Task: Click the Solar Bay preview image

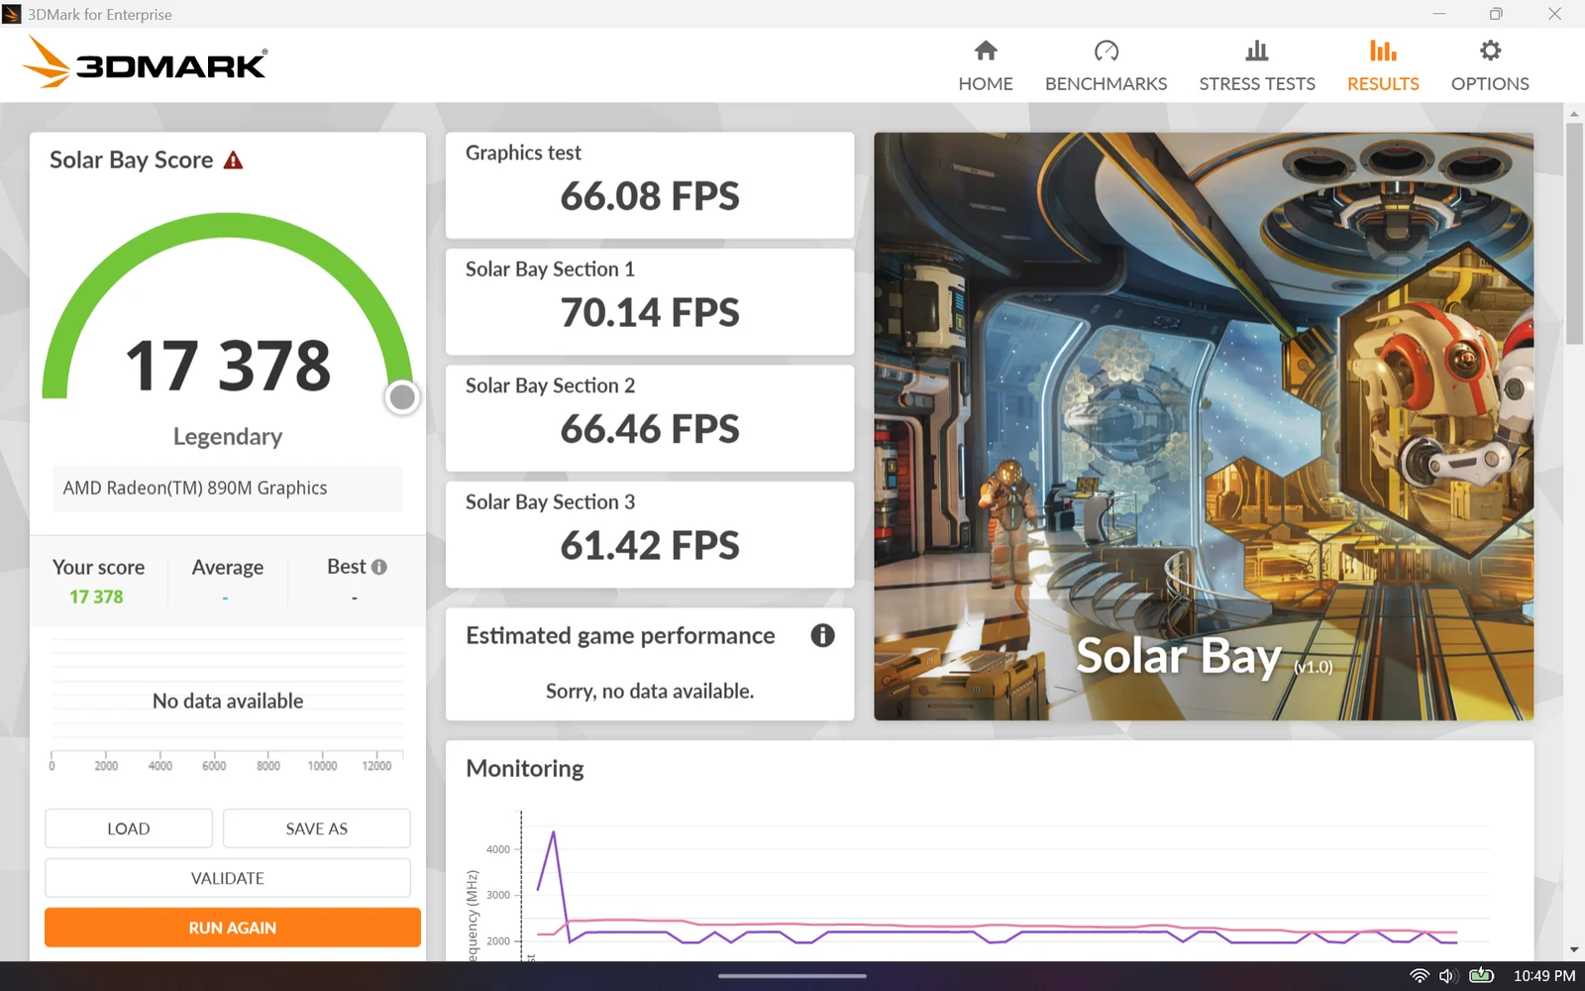Action: (x=1203, y=426)
